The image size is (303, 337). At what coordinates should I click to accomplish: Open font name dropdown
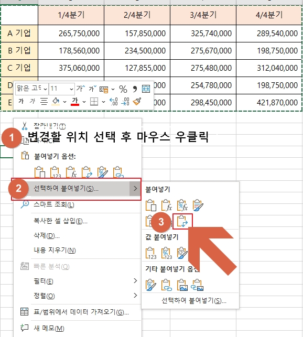[x=46, y=89]
